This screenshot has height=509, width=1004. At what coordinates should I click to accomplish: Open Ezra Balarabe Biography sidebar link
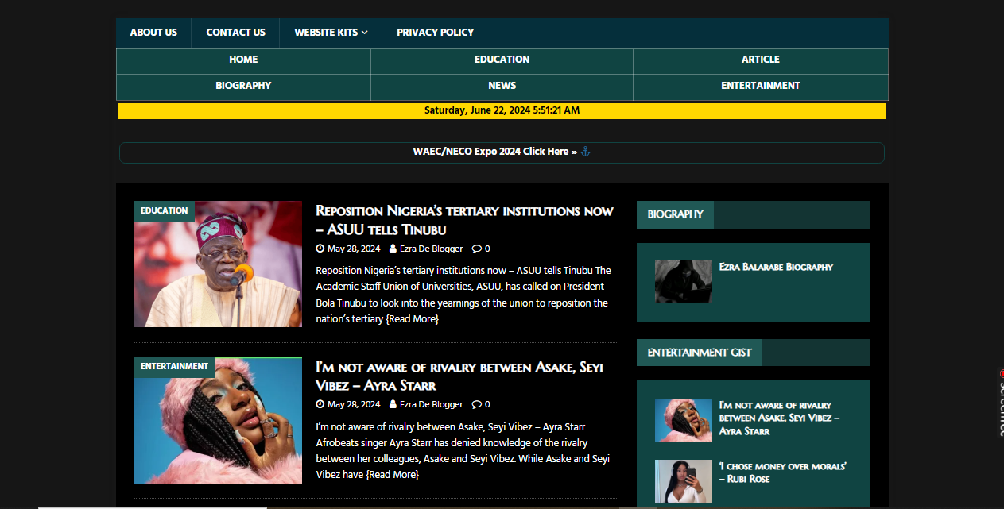coord(775,267)
